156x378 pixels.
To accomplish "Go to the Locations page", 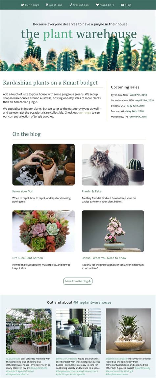I will [x=54, y=5].
